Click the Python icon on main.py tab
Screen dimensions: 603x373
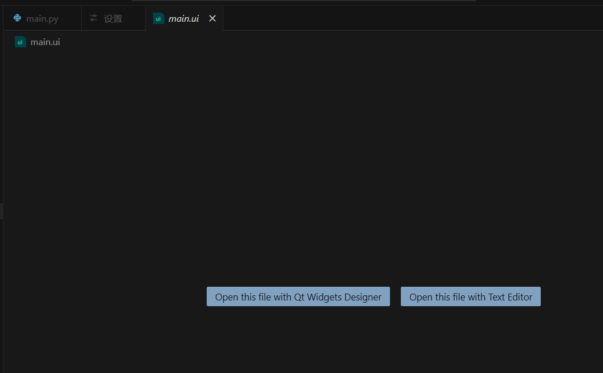(17, 18)
